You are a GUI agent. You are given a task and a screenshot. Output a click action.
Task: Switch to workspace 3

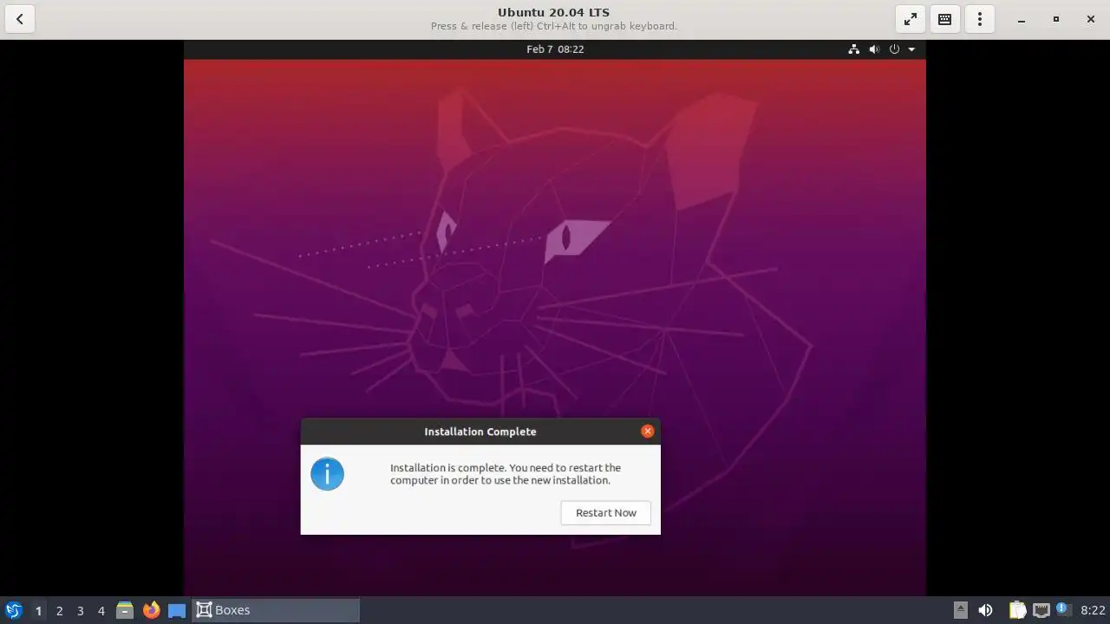(x=80, y=610)
